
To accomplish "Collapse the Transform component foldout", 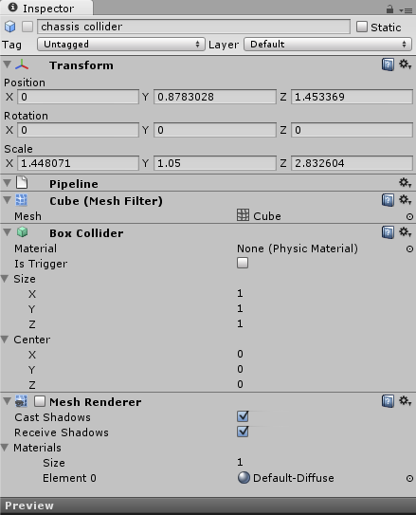I will [7, 64].
